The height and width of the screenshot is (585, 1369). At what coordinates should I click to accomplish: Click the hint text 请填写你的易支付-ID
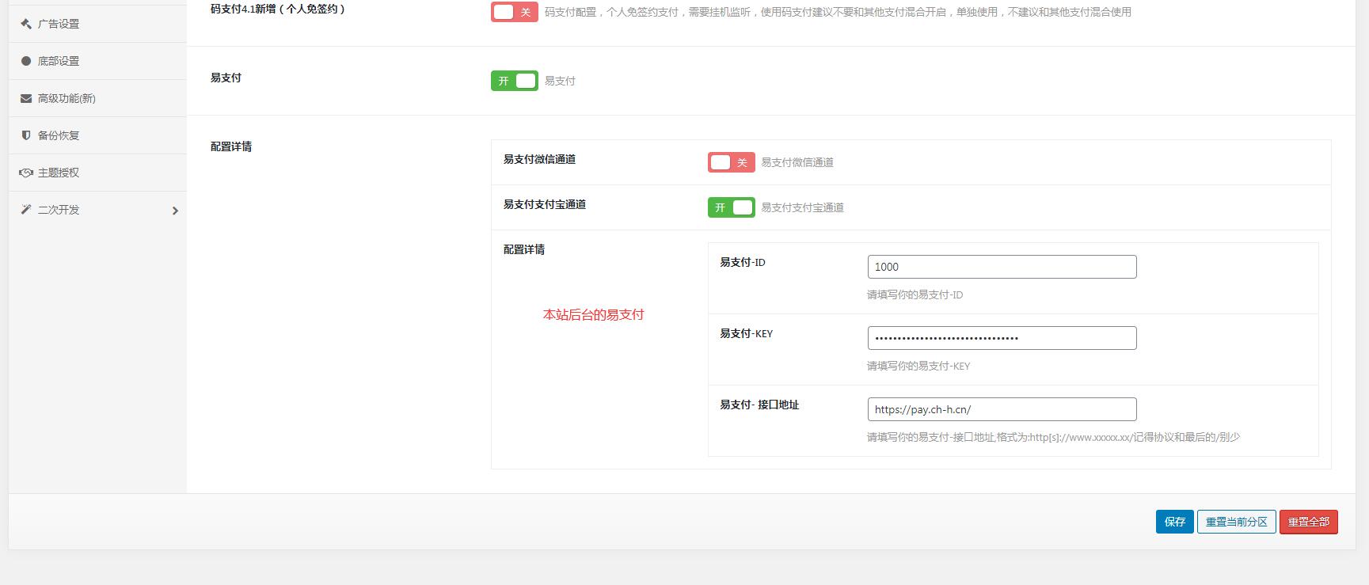915,294
